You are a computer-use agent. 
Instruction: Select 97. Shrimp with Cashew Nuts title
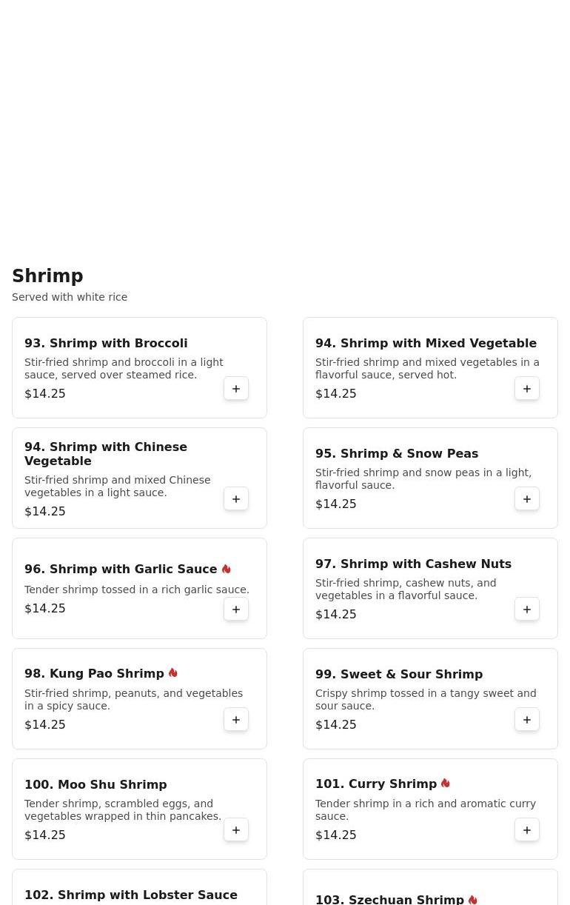coord(413,564)
